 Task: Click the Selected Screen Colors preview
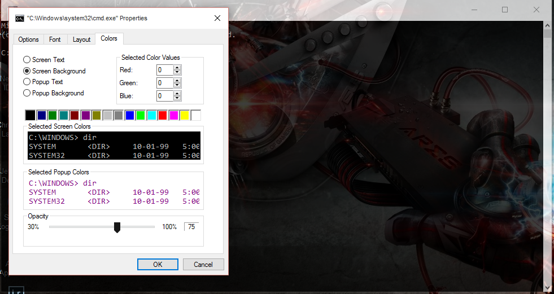point(114,146)
